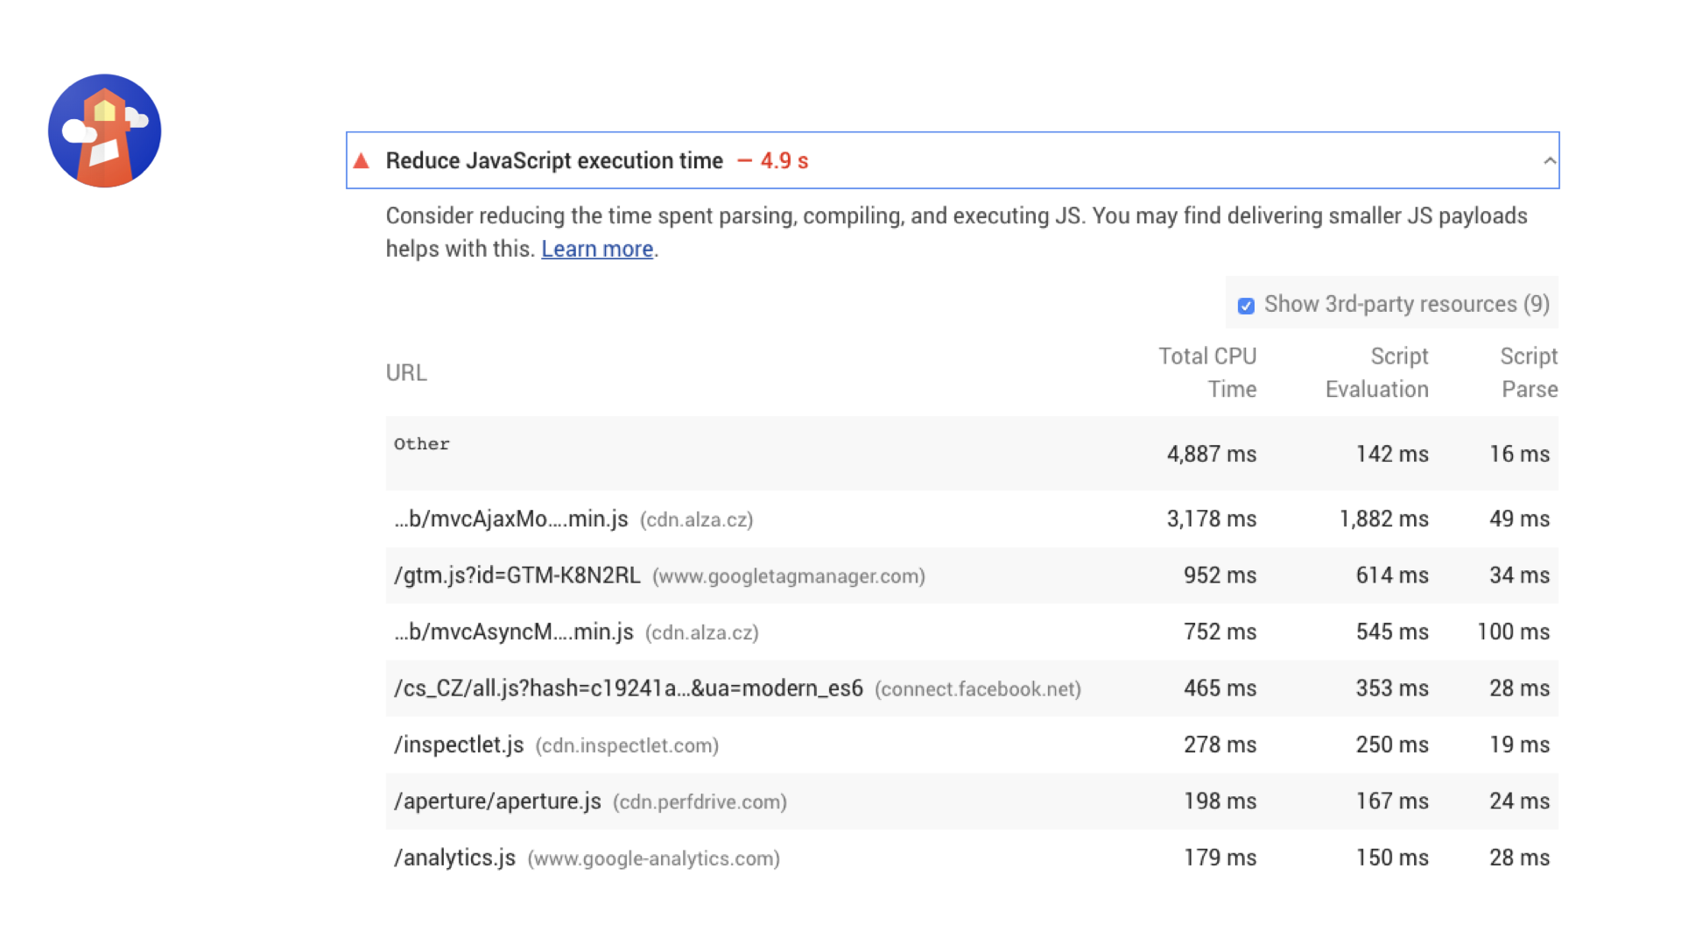Click the Lighthouse logo icon
This screenshot has width=1681, height=946.
coord(104,131)
